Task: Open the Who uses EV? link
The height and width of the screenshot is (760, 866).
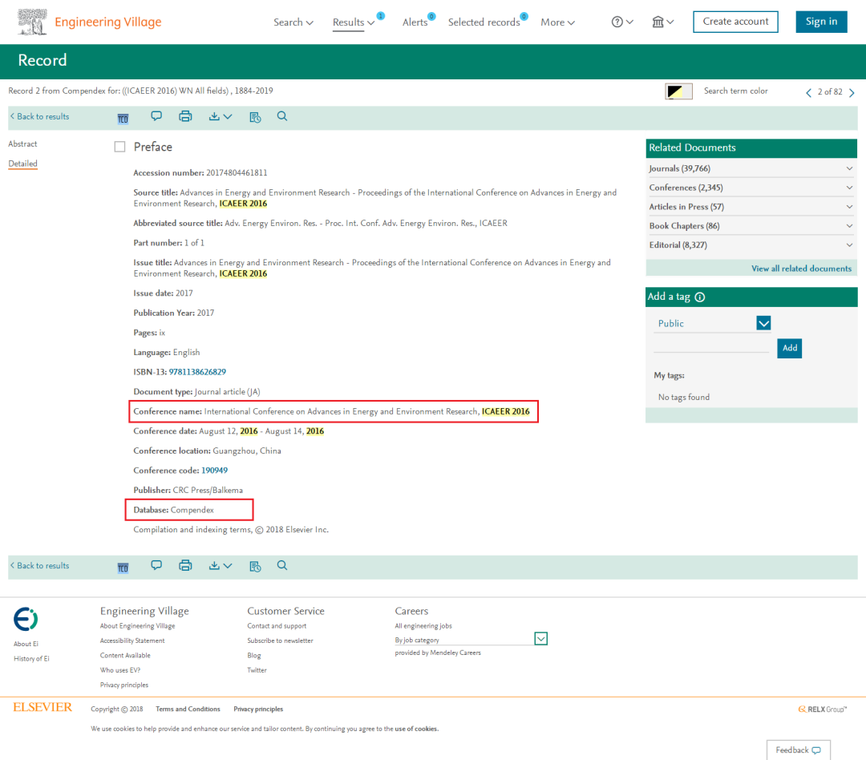Action: (x=119, y=670)
